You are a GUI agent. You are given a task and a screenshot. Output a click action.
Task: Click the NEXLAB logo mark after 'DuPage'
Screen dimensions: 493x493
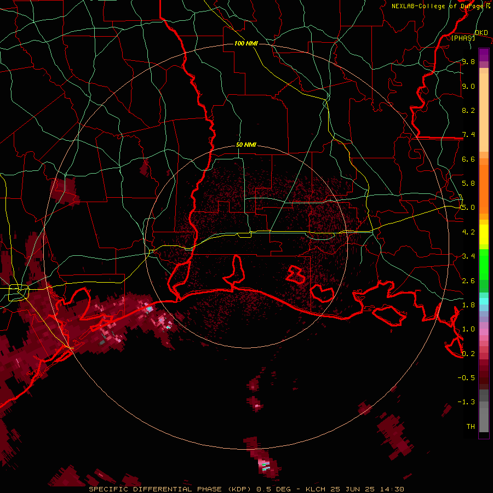click(x=488, y=5)
